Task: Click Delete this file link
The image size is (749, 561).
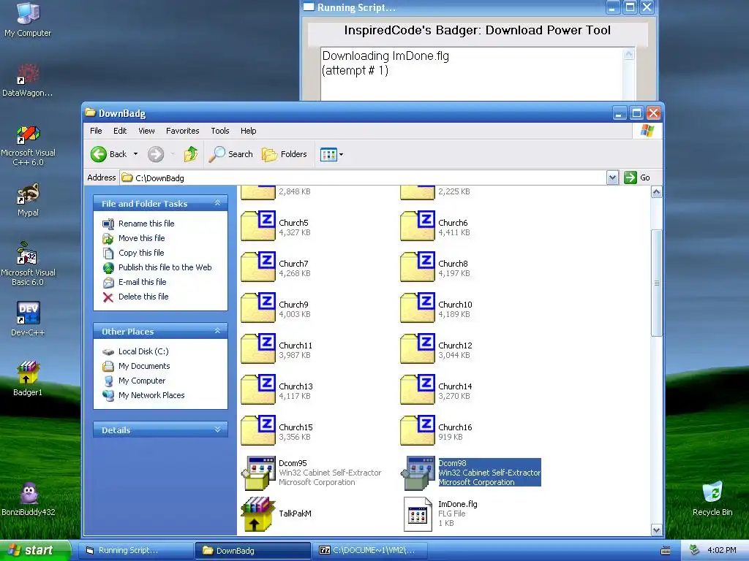Action: click(143, 297)
